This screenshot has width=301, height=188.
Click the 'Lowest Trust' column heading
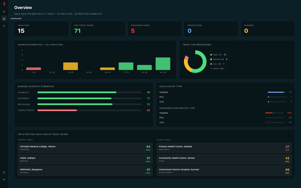164,140
